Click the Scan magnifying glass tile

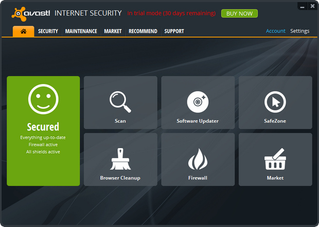[x=120, y=103]
